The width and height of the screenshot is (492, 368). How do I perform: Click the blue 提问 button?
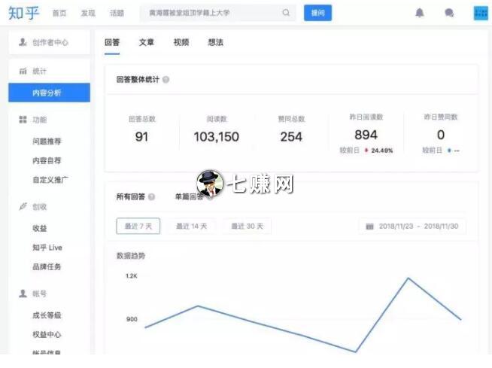coord(317,13)
